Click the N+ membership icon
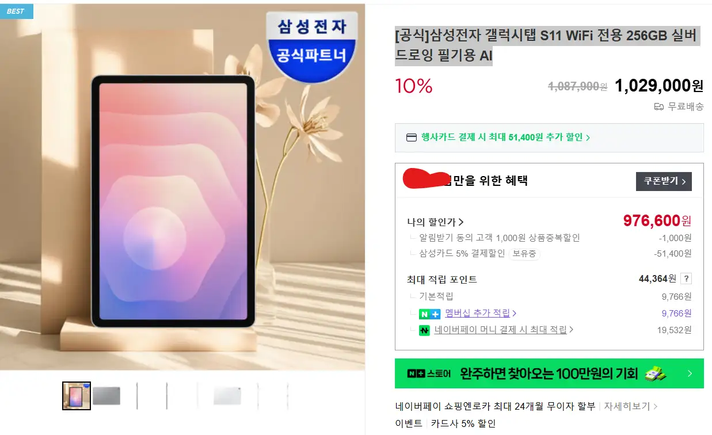 (429, 314)
